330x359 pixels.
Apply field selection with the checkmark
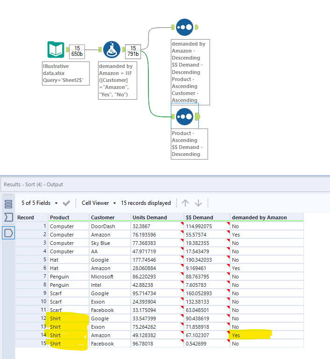coord(66,203)
